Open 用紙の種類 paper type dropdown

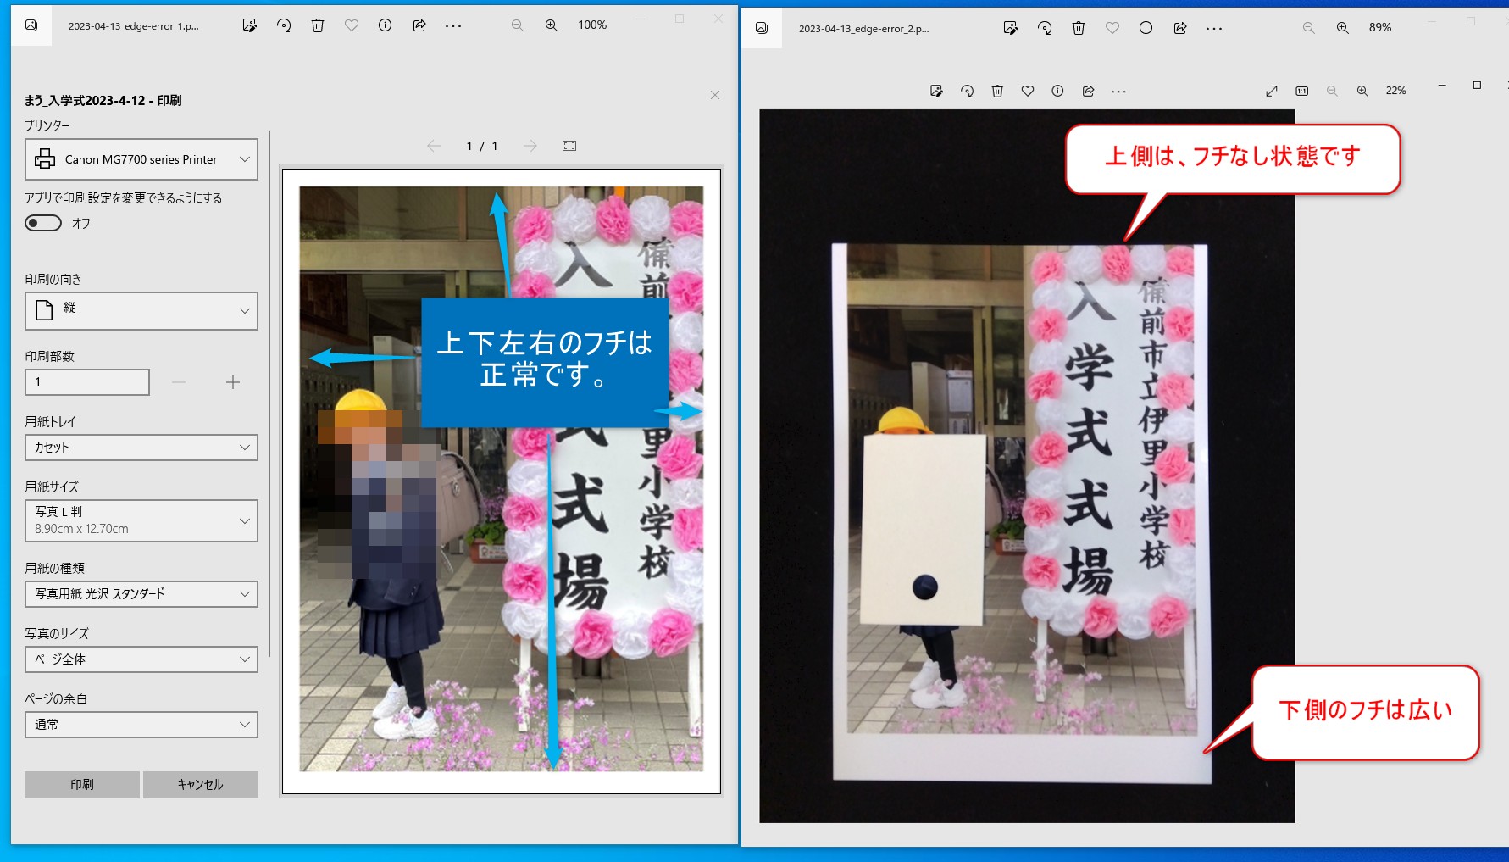(x=141, y=594)
